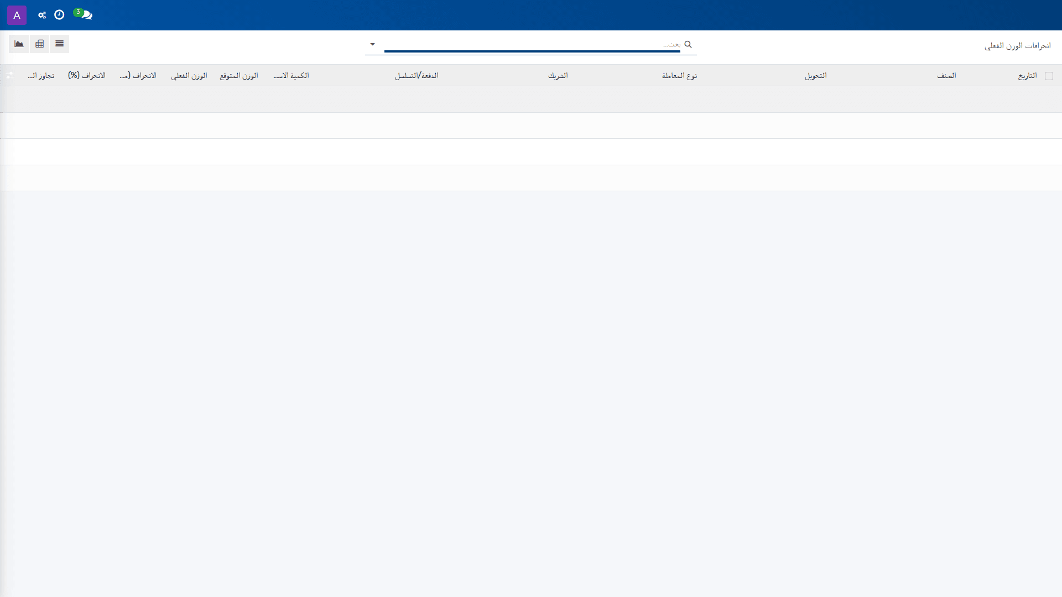This screenshot has width=1062, height=597.
Task: Sort by الدفعة/التسلسل column header
Action: [x=417, y=76]
